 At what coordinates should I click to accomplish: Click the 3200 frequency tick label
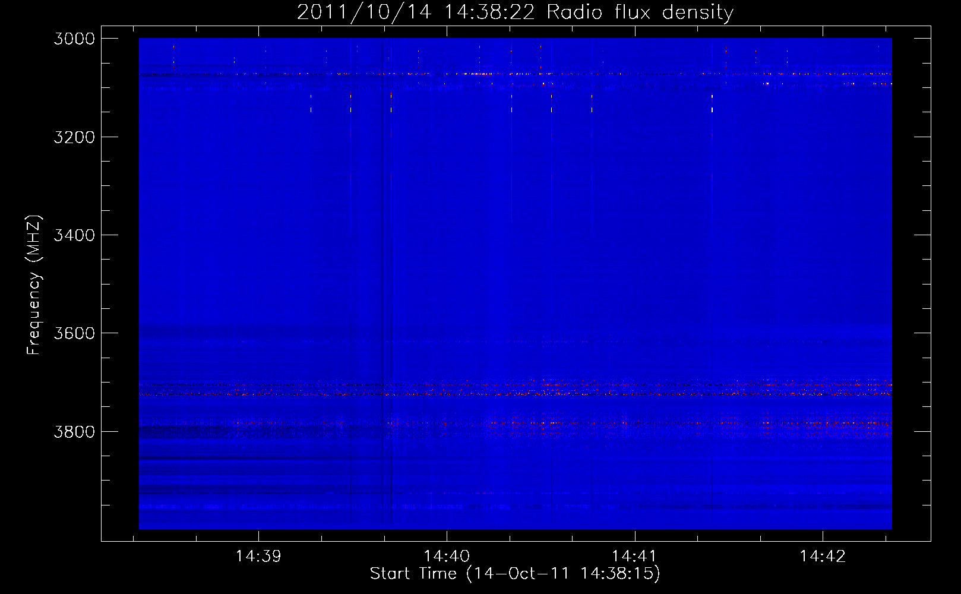tap(74, 137)
